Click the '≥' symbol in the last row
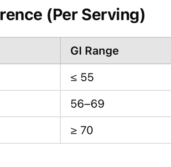171x167 pixels. tap(74, 131)
